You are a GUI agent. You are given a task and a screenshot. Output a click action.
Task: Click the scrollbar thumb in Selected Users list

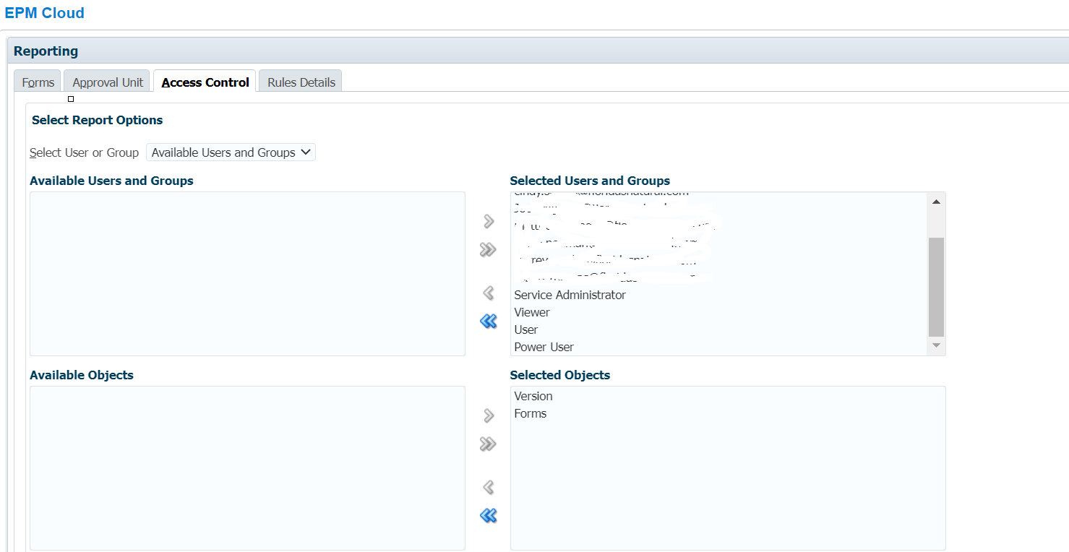click(936, 287)
